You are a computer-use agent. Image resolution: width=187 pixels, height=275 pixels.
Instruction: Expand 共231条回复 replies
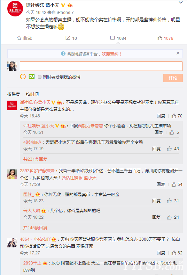[x=35, y=159]
